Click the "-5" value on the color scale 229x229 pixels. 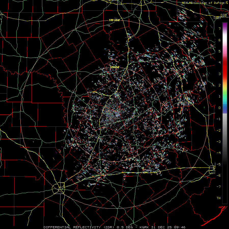(219, 164)
